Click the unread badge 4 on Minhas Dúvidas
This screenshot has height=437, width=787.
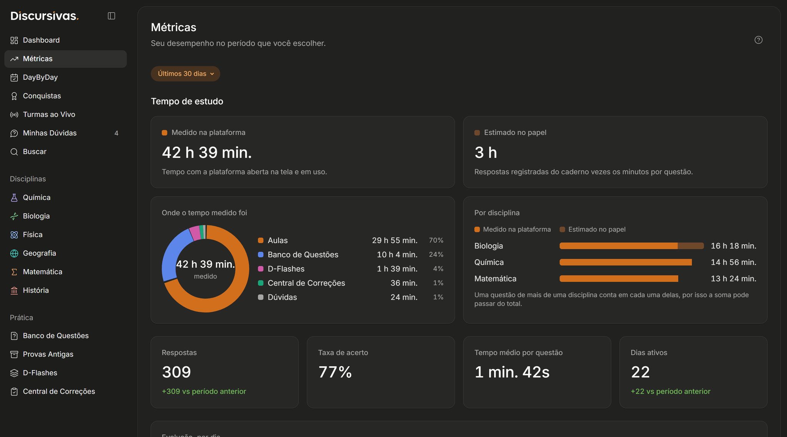(x=116, y=133)
